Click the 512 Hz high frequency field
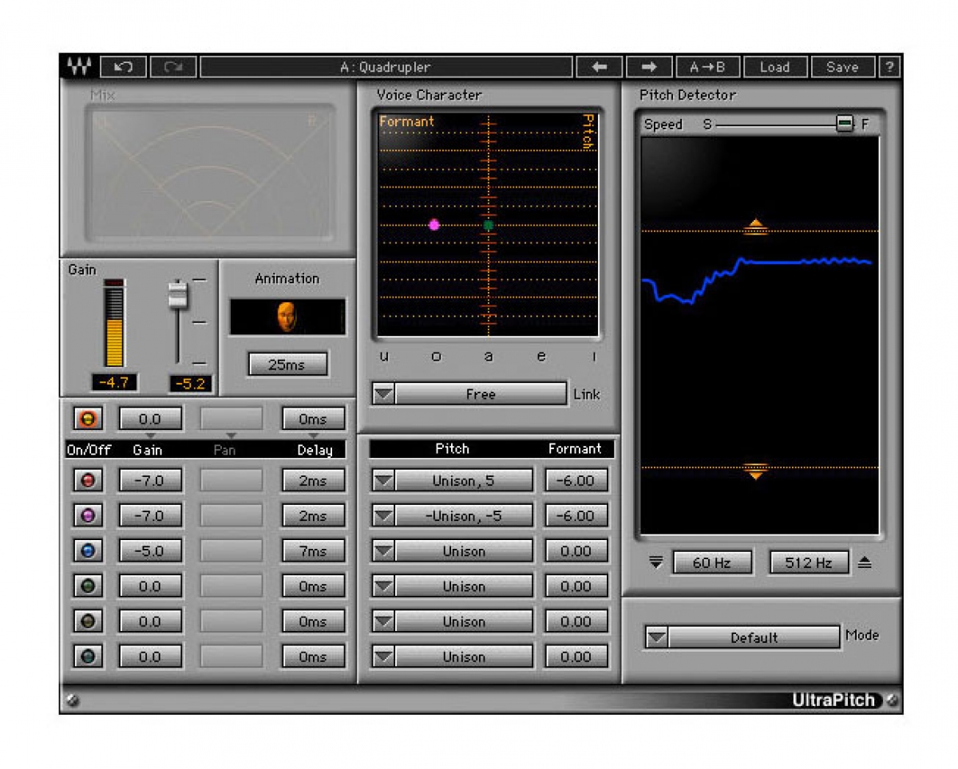Screen dimensions: 958x769 (x=810, y=562)
